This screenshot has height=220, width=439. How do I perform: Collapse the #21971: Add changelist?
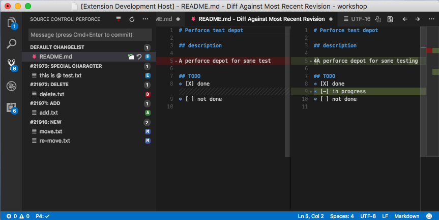(x=90, y=103)
